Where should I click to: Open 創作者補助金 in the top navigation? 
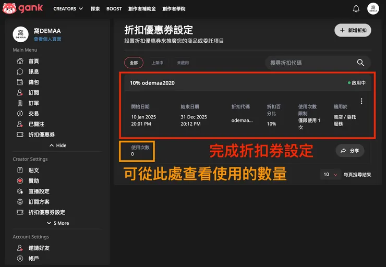(x=142, y=9)
